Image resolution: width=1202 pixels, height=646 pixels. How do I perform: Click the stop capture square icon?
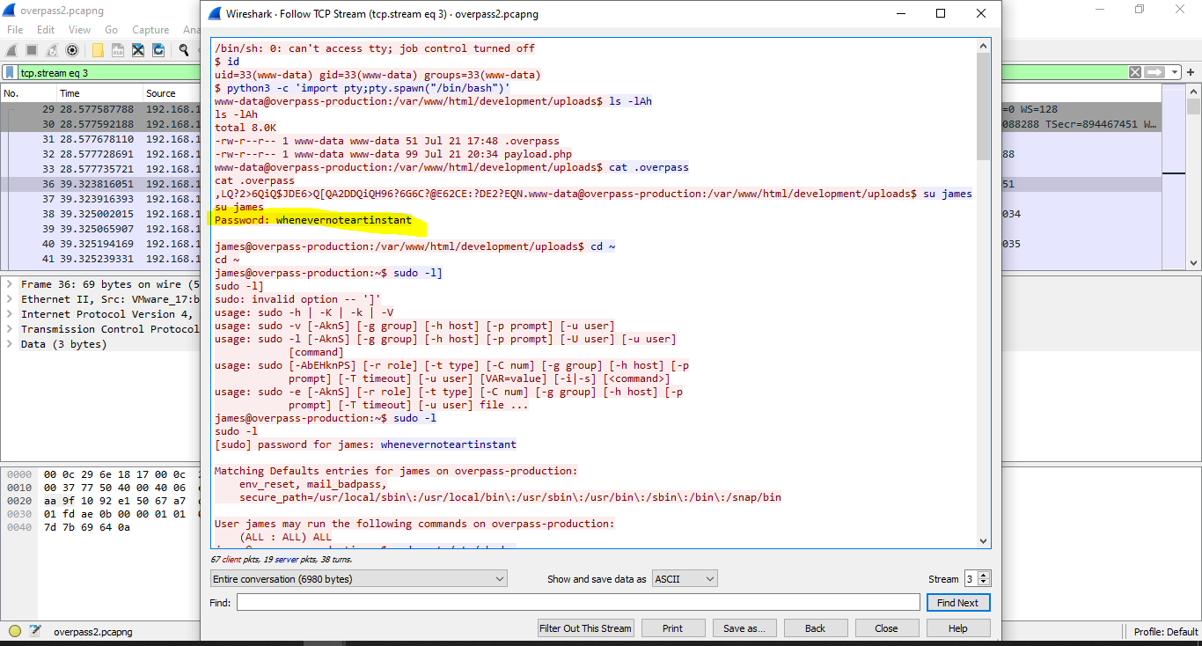click(32, 50)
